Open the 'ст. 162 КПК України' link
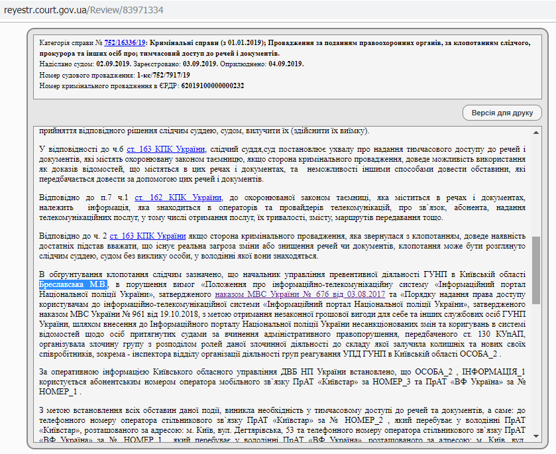 pos(178,198)
